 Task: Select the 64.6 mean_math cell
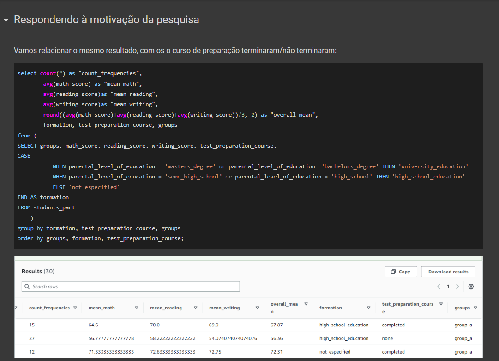click(x=93, y=325)
